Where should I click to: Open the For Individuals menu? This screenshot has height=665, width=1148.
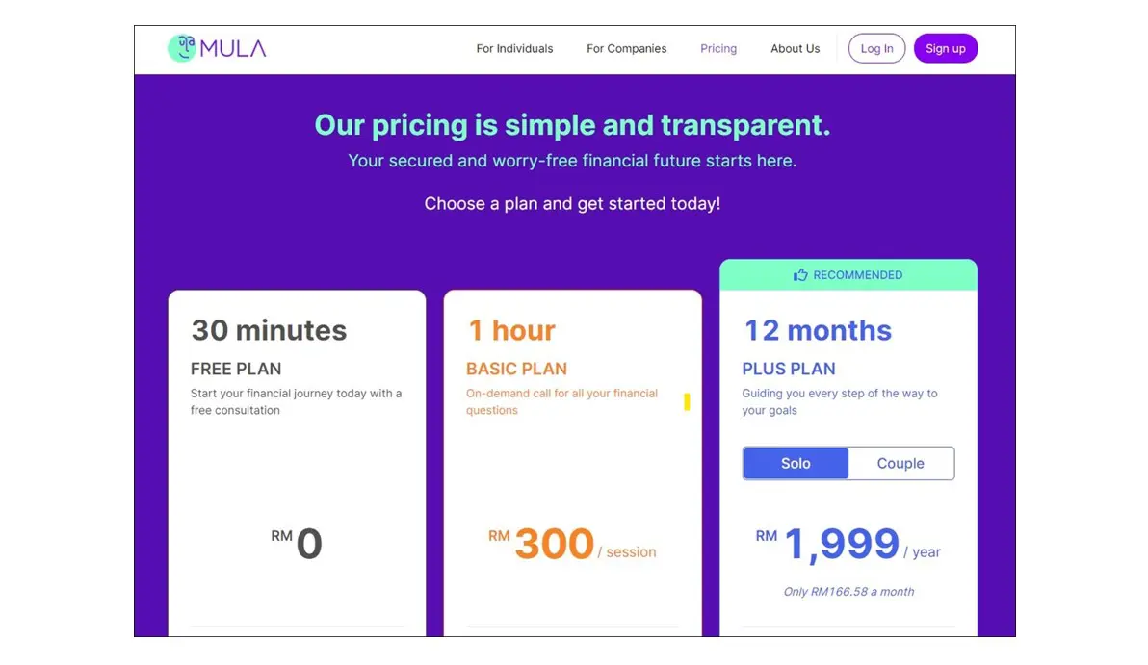[x=514, y=49]
